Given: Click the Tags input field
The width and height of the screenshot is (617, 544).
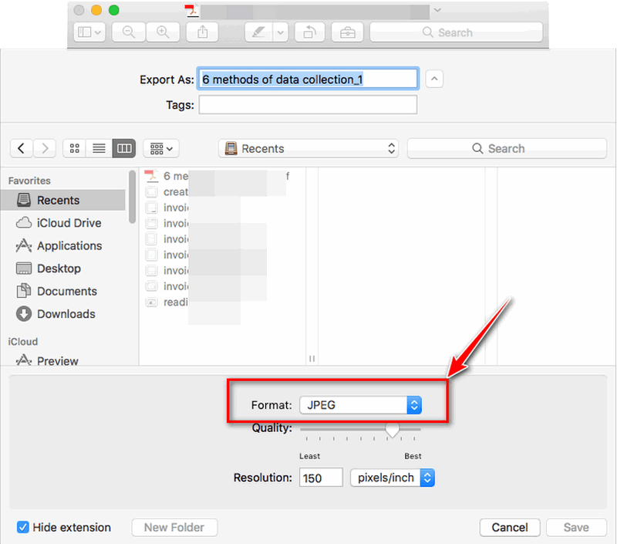Looking at the screenshot, I should (x=308, y=105).
